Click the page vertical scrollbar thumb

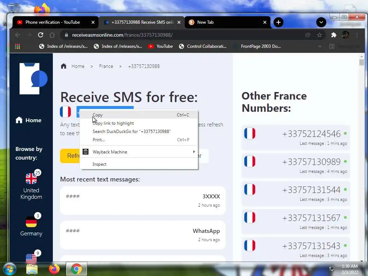[x=362, y=62]
